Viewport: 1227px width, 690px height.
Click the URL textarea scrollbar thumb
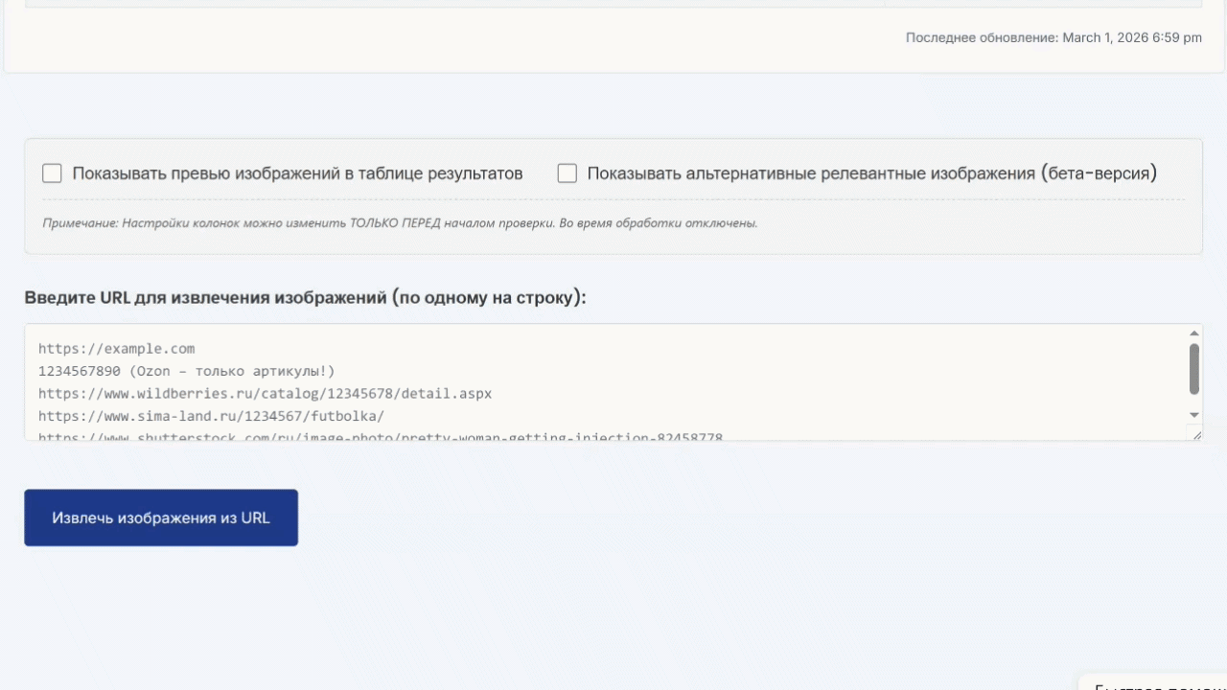pyautogui.click(x=1194, y=369)
